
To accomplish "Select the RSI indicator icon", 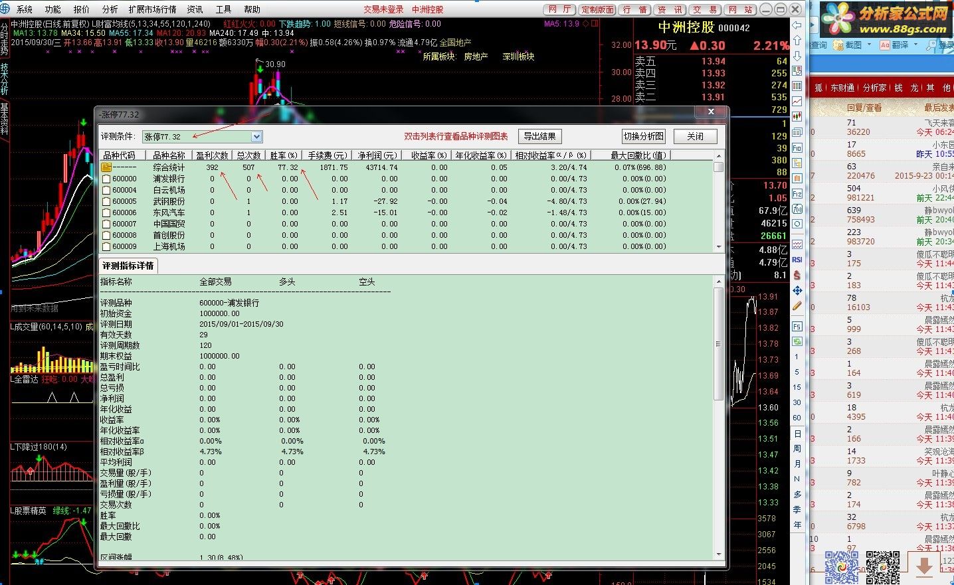I will pos(797,260).
